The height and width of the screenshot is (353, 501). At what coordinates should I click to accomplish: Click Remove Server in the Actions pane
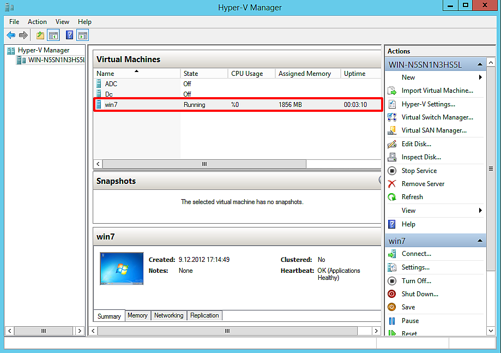pos(424,183)
